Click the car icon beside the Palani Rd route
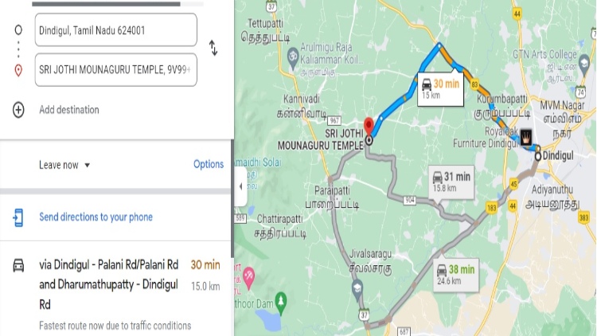 pyautogui.click(x=18, y=265)
